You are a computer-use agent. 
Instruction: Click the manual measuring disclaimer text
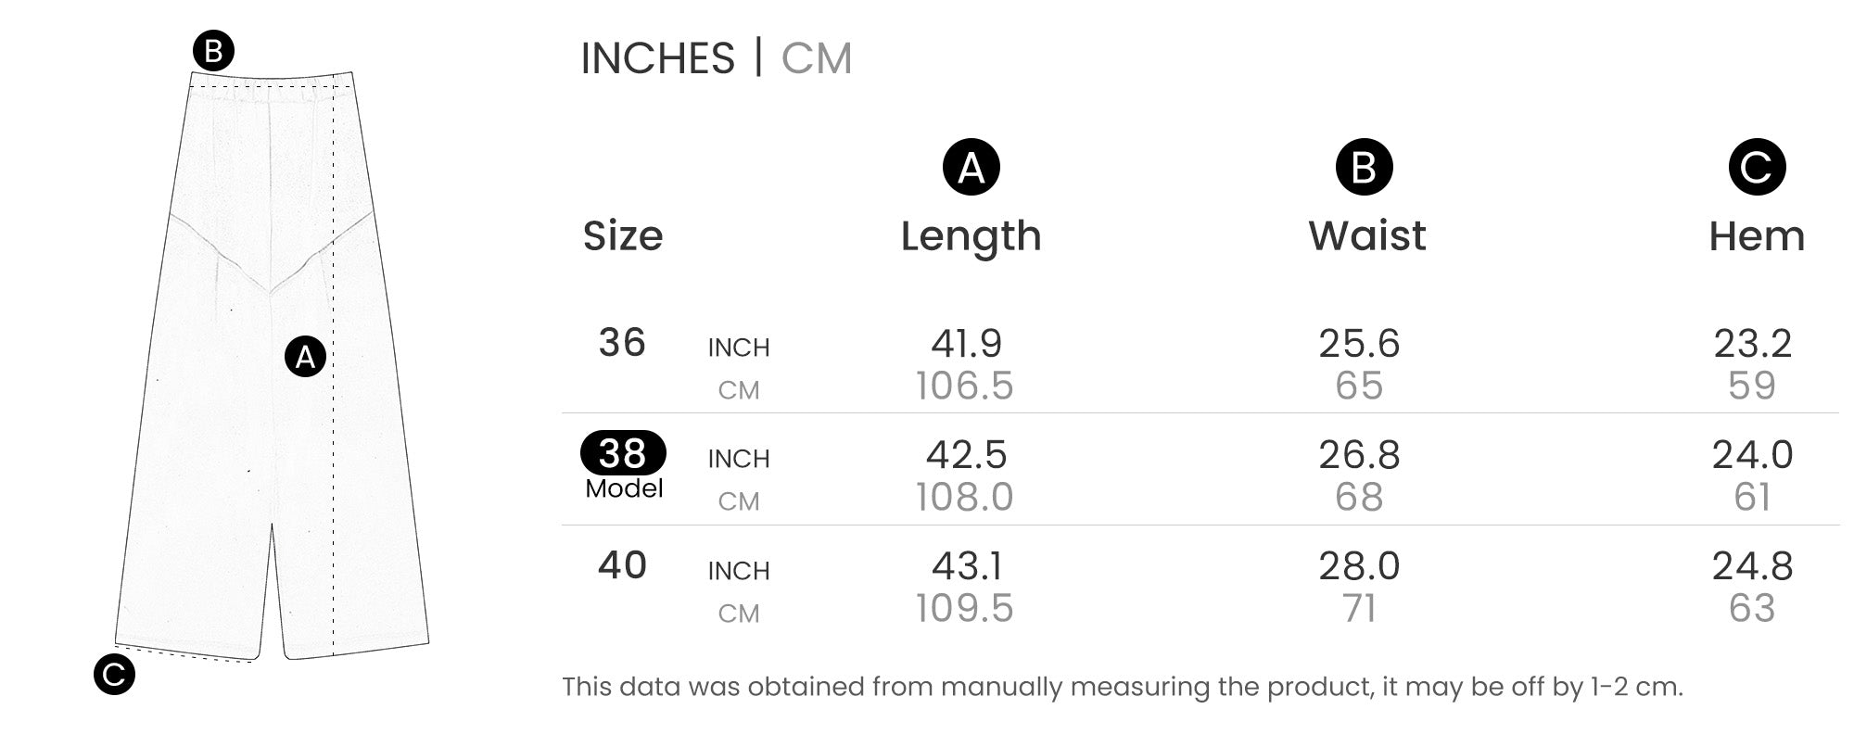click(1122, 687)
